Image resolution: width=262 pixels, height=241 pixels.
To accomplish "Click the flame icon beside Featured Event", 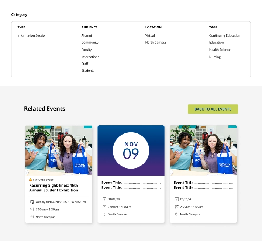I will (x=30, y=180).
